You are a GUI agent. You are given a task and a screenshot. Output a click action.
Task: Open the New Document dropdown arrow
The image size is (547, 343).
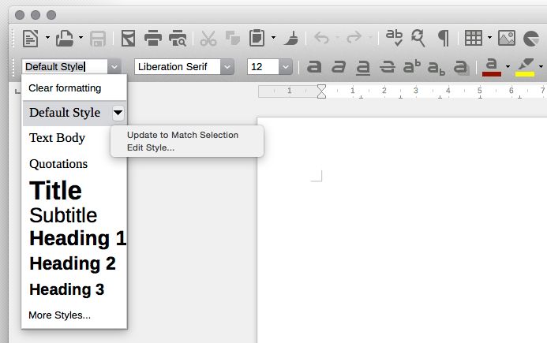click(47, 38)
